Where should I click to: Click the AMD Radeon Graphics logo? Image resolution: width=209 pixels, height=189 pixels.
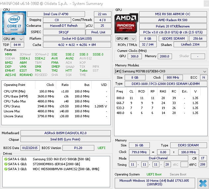point(126,23)
